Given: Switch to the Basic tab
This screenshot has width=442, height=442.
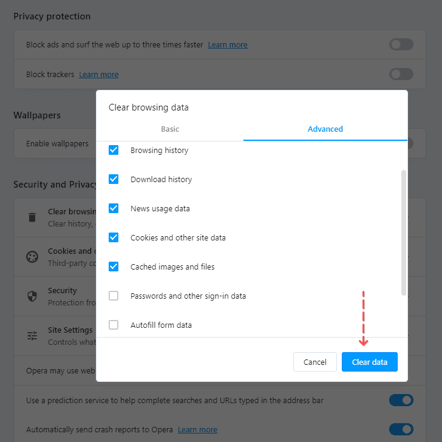Looking at the screenshot, I should tap(170, 129).
